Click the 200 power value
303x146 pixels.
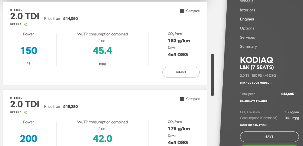[28, 139]
